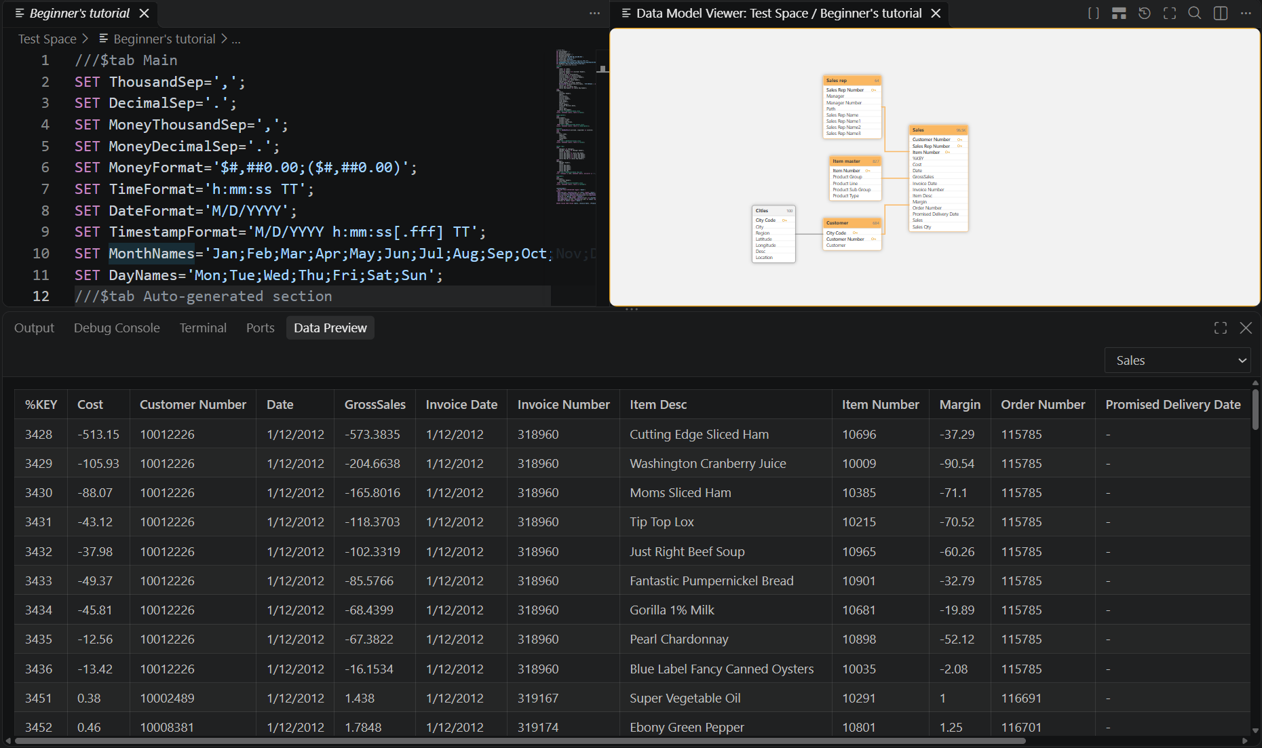The width and height of the screenshot is (1262, 748).
Task: Click Beginner's tutorial breadcrumb
Action: pyautogui.click(x=164, y=39)
